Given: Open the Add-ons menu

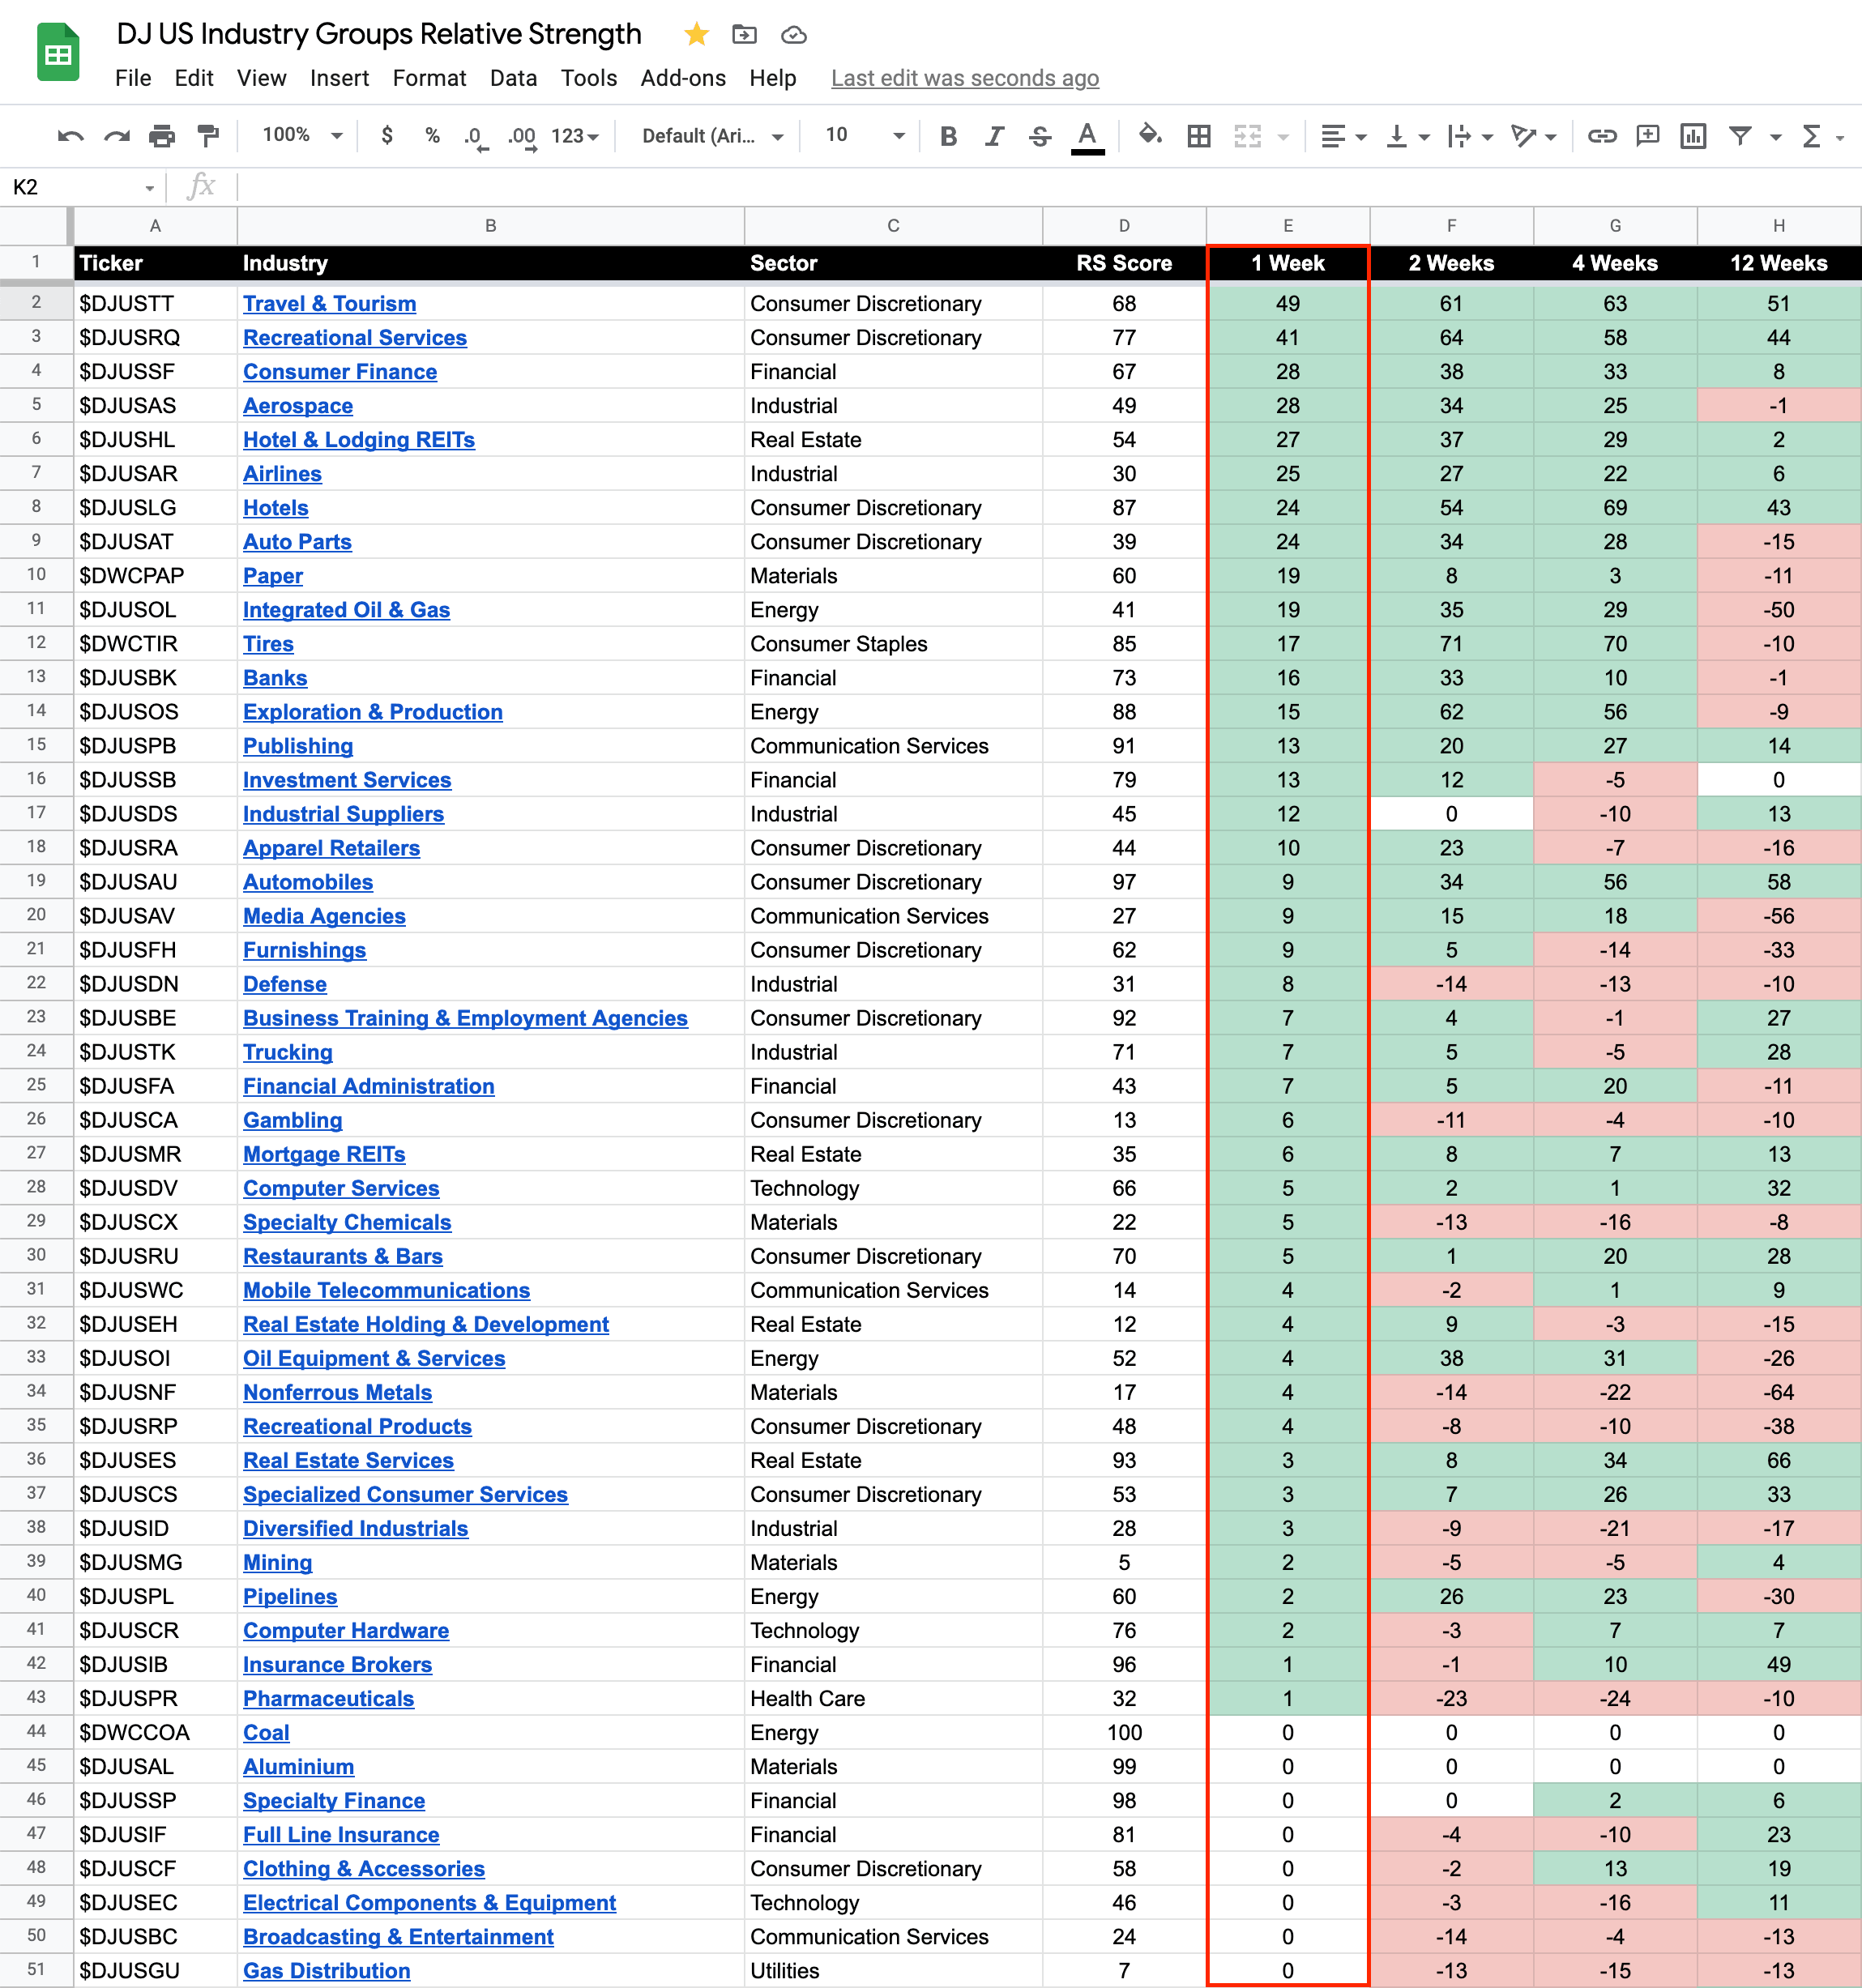Looking at the screenshot, I should (682, 78).
